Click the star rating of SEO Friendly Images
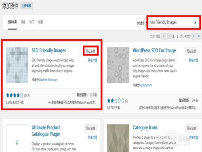The width and height of the screenshot is (202, 152). click(15, 95)
